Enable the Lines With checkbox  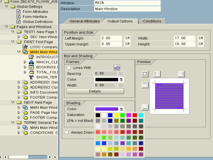tap(69, 68)
